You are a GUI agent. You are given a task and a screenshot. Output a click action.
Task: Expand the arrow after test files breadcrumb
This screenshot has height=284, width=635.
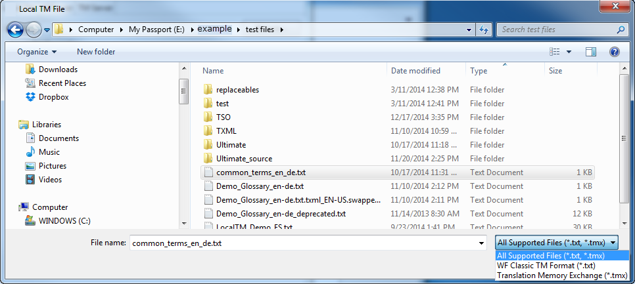click(282, 30)
